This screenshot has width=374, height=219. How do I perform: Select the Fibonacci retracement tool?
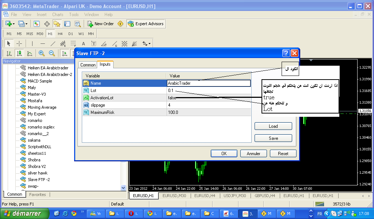point(73,43)
